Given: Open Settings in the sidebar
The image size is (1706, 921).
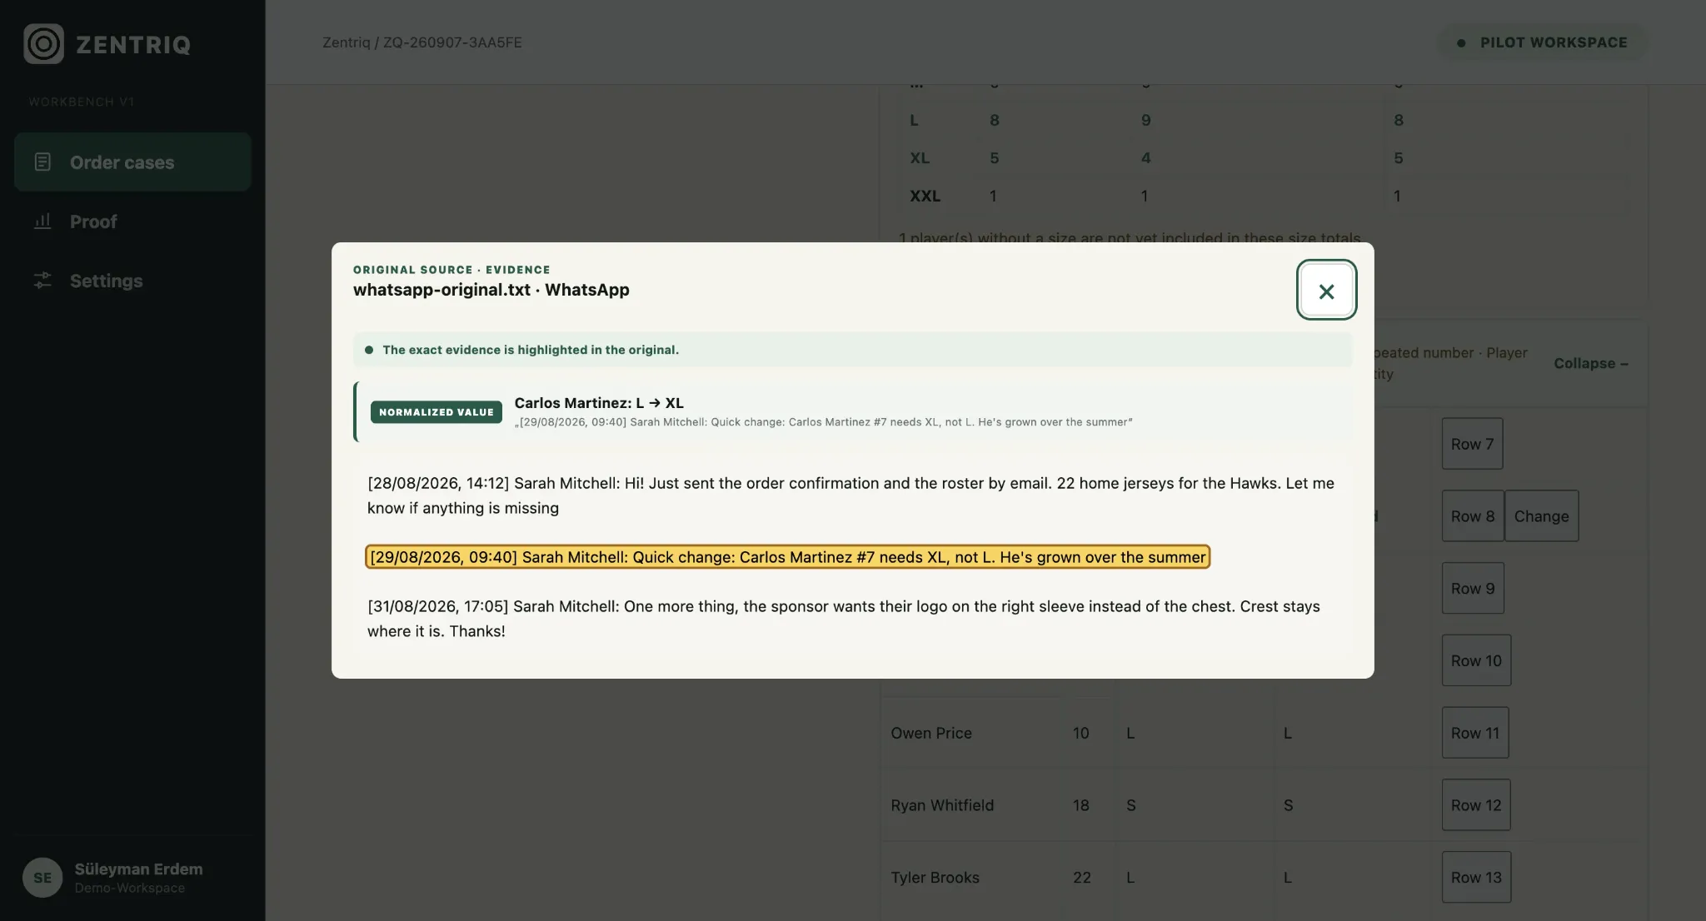Looking at the screenshot, I should pyautogui.click(x=132, y=280).
